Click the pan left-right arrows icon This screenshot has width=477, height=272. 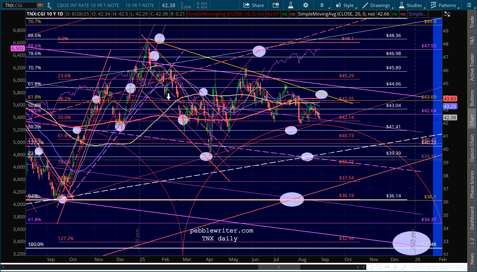[387, 267]
